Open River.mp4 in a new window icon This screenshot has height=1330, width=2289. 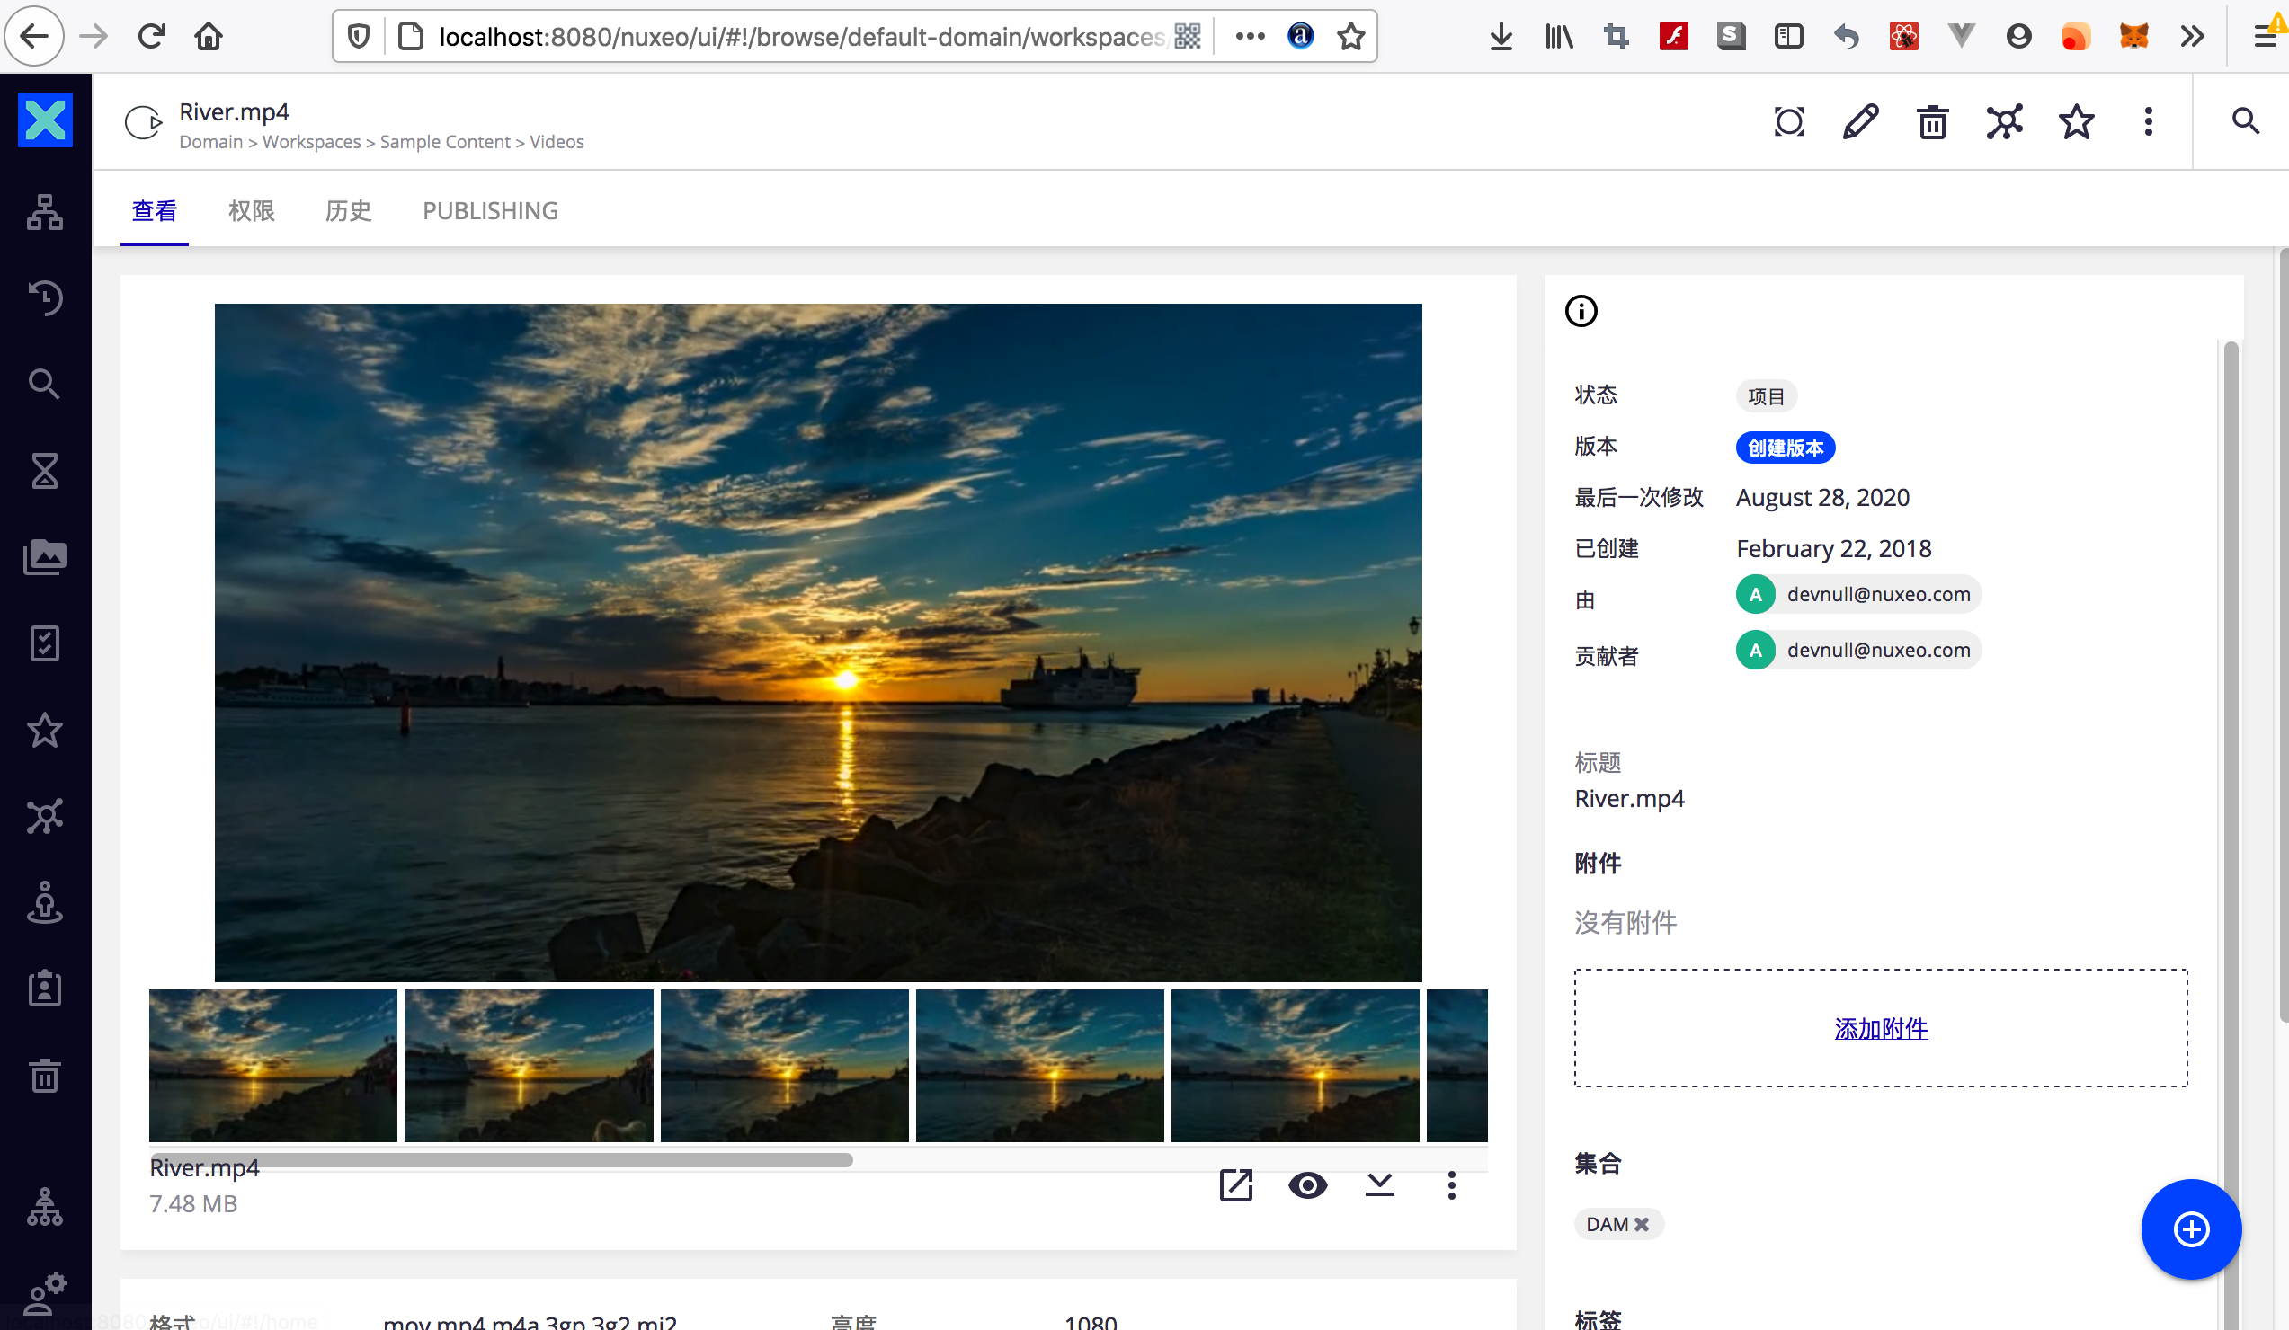pos(1235,1184)
